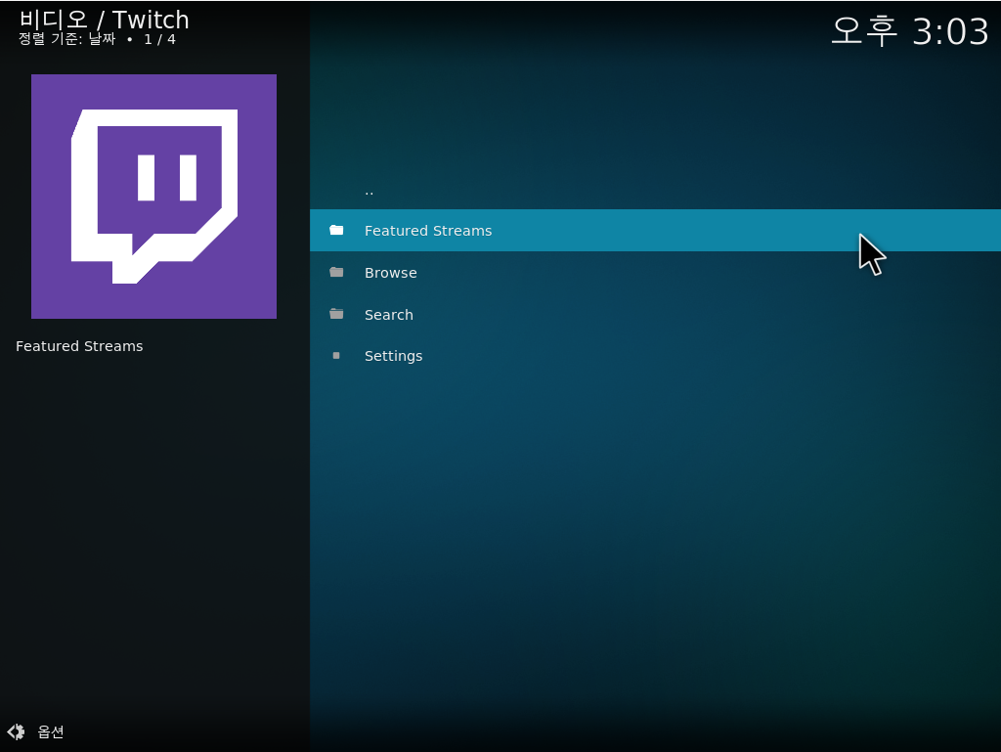Click the 오후 3:03 clock display

point(909,31)
